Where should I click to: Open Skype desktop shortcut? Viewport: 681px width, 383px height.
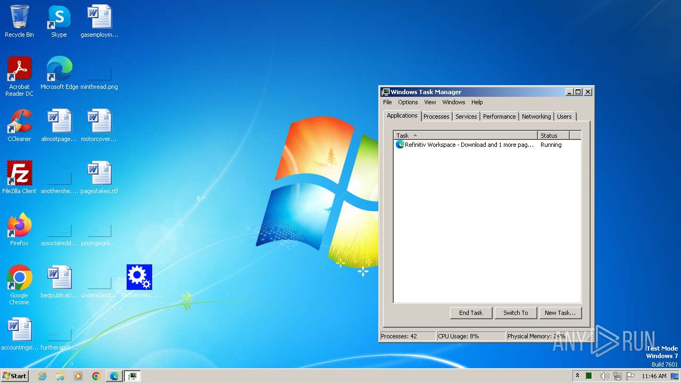coord(59,21)
